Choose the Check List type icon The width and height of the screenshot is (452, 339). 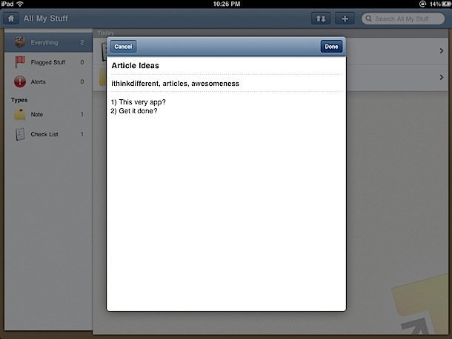pos(19,135)
